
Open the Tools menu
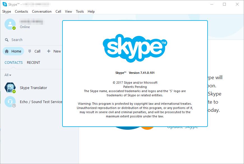click(80, 12)
